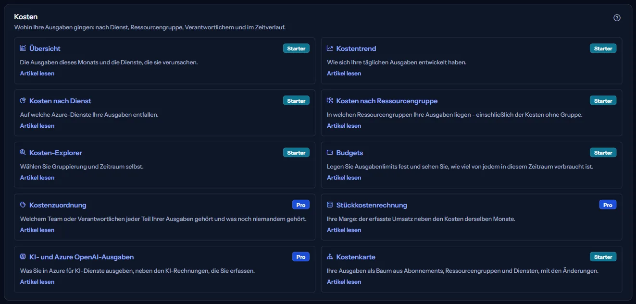Click the help question mark icon
Screen dimensions: 636x304
click(617, 18)
